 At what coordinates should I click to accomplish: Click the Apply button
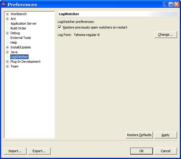pos(165,135)
